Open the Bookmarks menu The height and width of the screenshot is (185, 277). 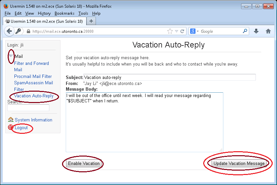64,13
